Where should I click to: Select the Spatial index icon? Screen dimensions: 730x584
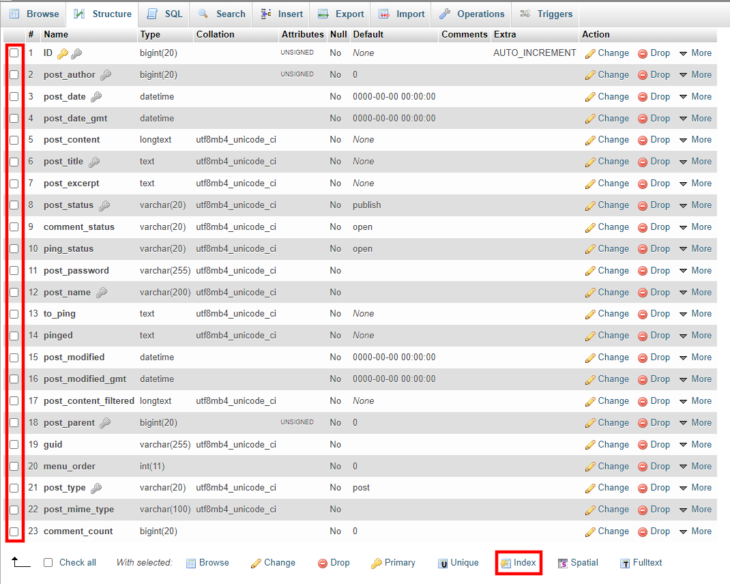coord(578,562)
